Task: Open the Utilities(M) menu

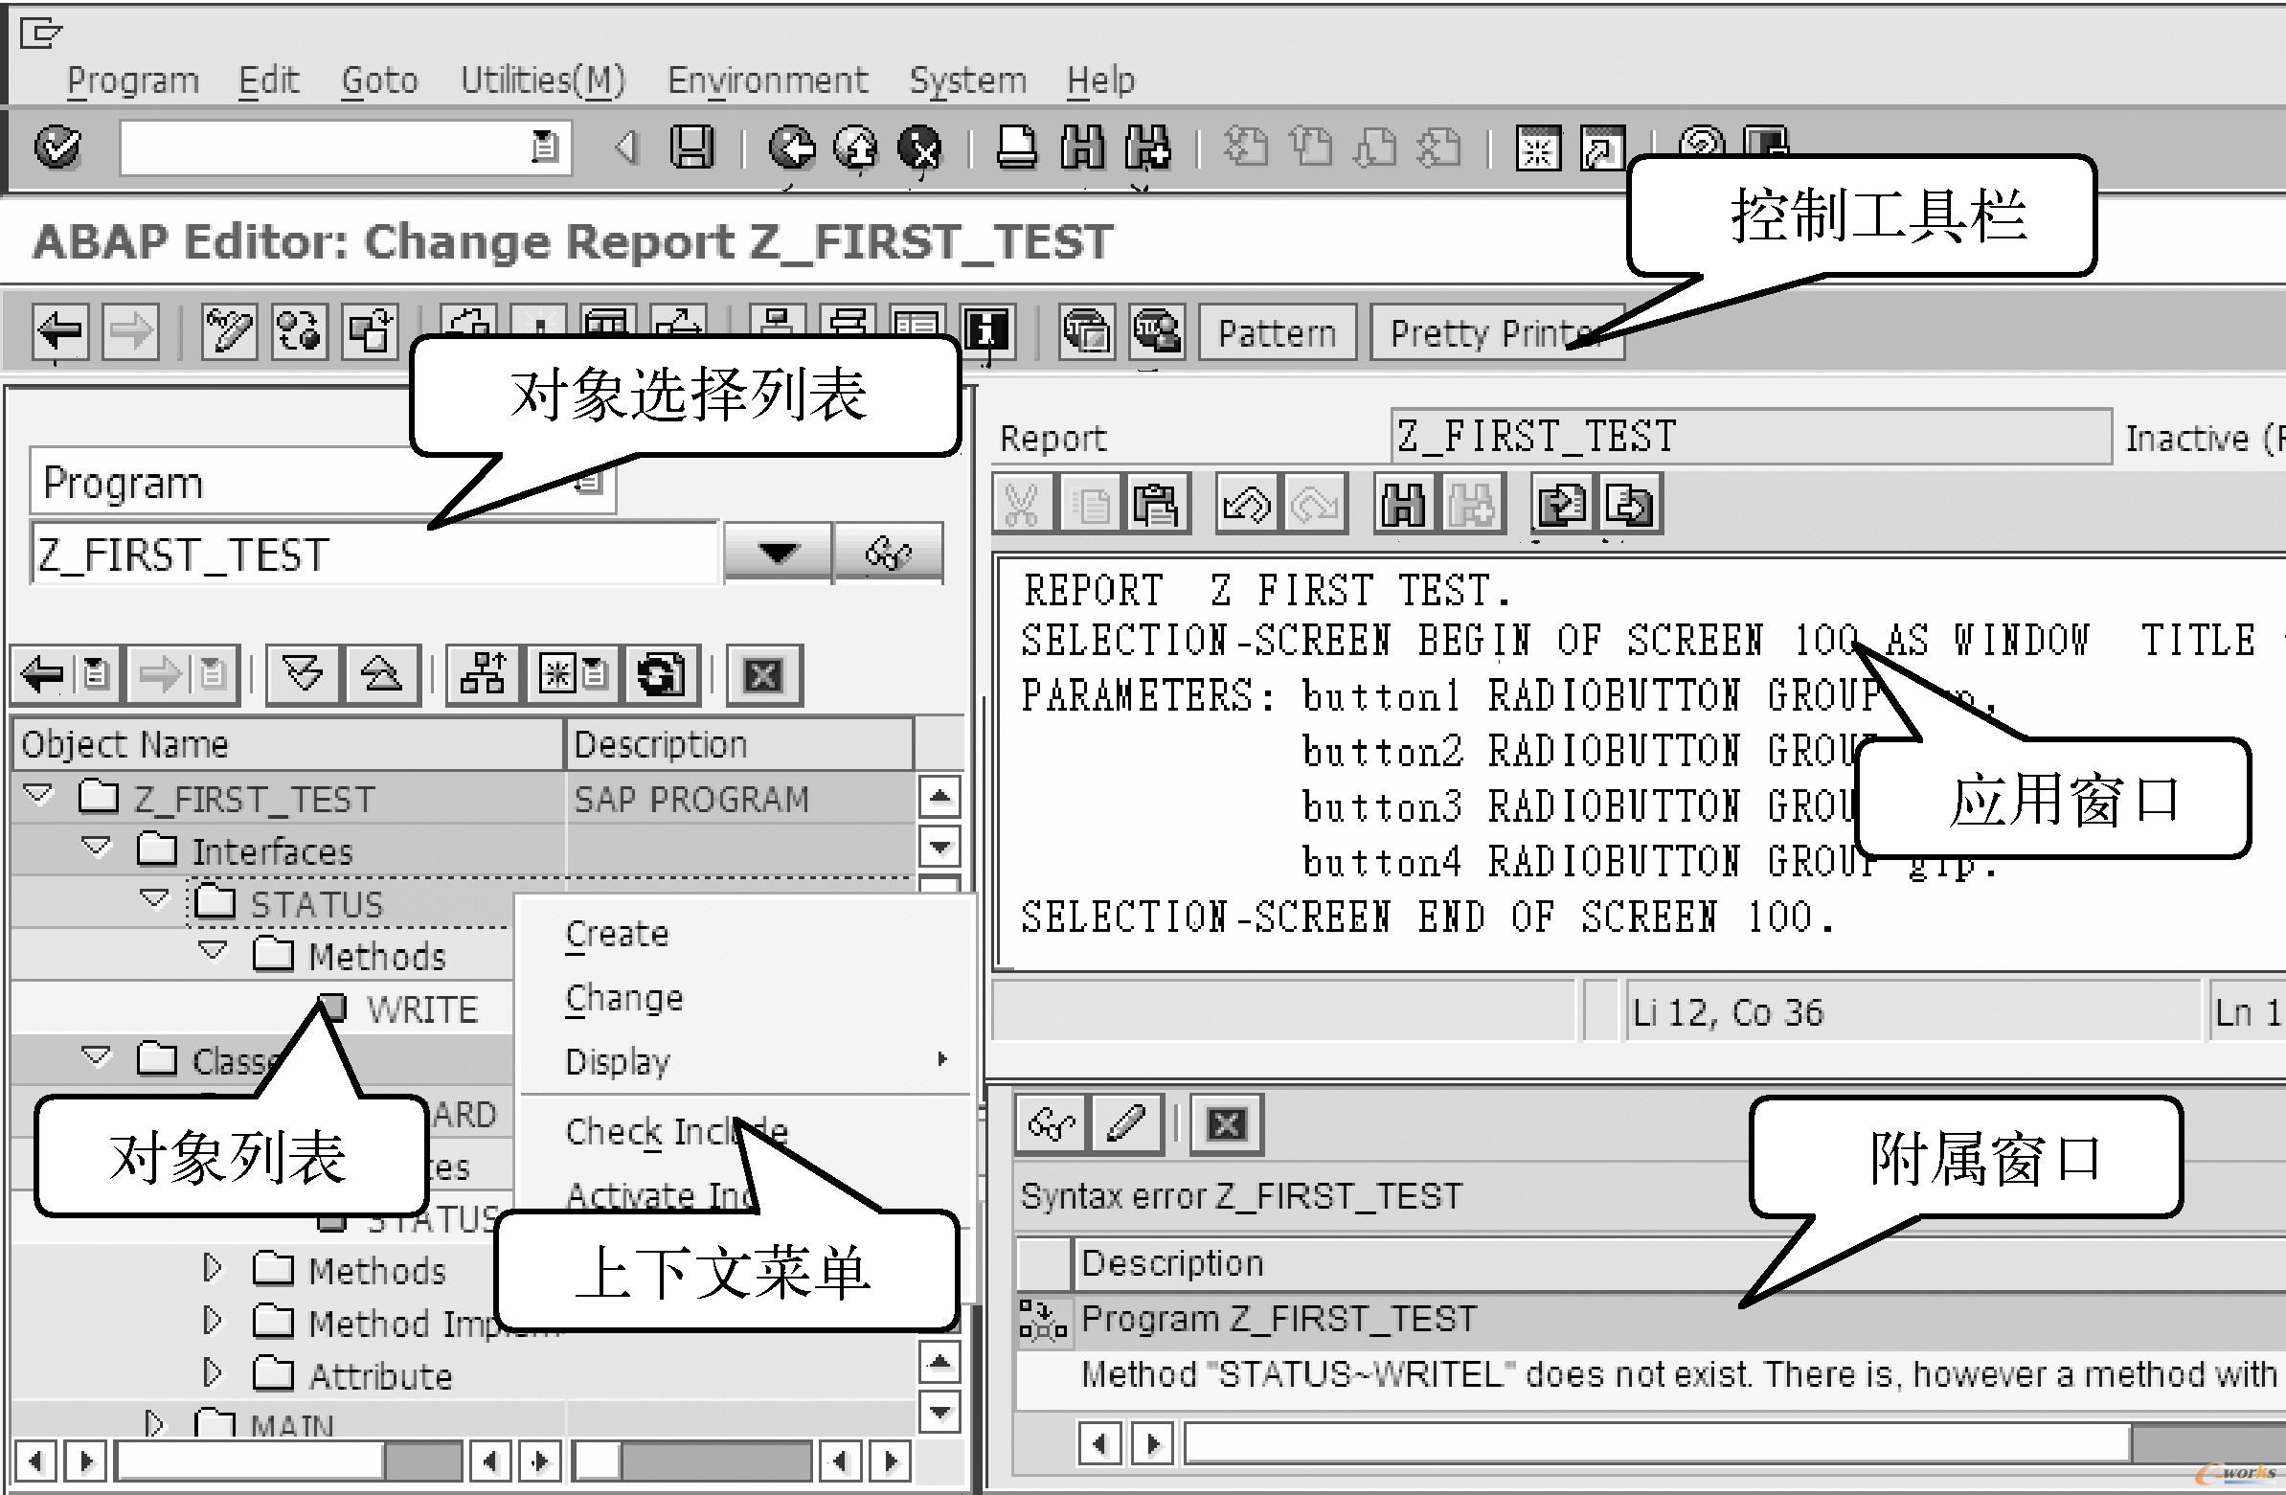Action: click(x=543, y=79)
